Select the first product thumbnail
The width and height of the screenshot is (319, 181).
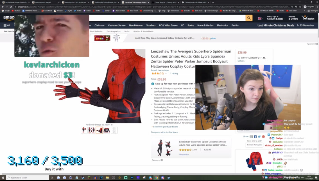84,130
